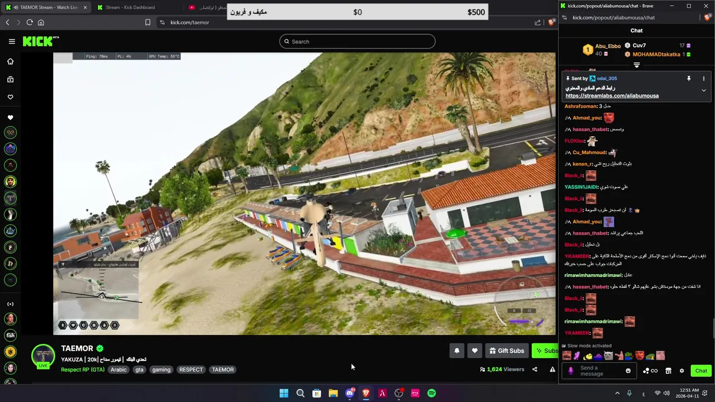The width and height of the screenshot is (715, 402).
Task: Open the streamlabs.com/aliabumousa link
Action: (x=612, y=96)
